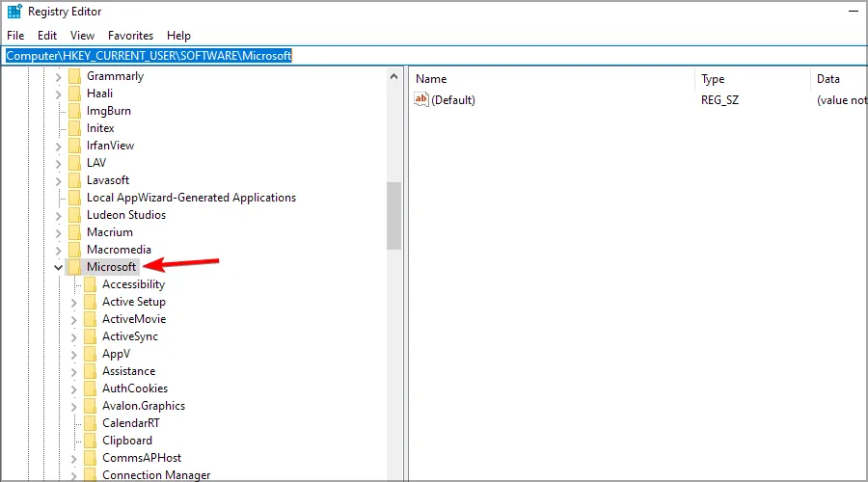Image resolution: width=868 pixels, height=482 pixels.
Task: Click the tree pane scrollbar thumb
Action: [x=394, y=216]
